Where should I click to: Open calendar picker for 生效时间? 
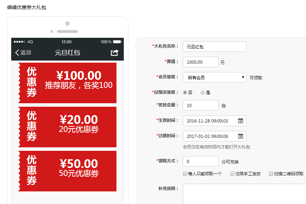241,121
